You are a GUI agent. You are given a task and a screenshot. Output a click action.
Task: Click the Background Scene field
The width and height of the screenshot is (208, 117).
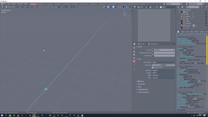click(x=163, y=53)
